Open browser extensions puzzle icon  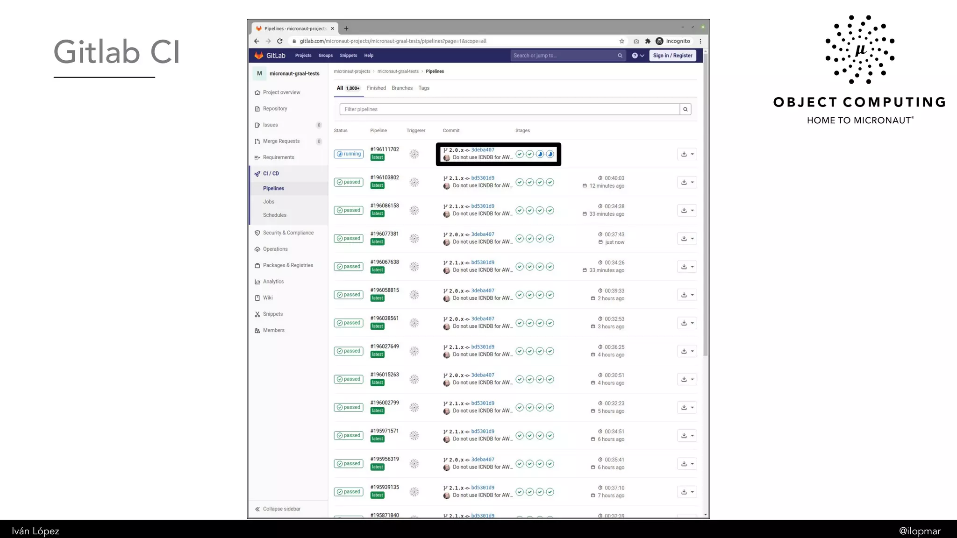(x=648, y=41)
